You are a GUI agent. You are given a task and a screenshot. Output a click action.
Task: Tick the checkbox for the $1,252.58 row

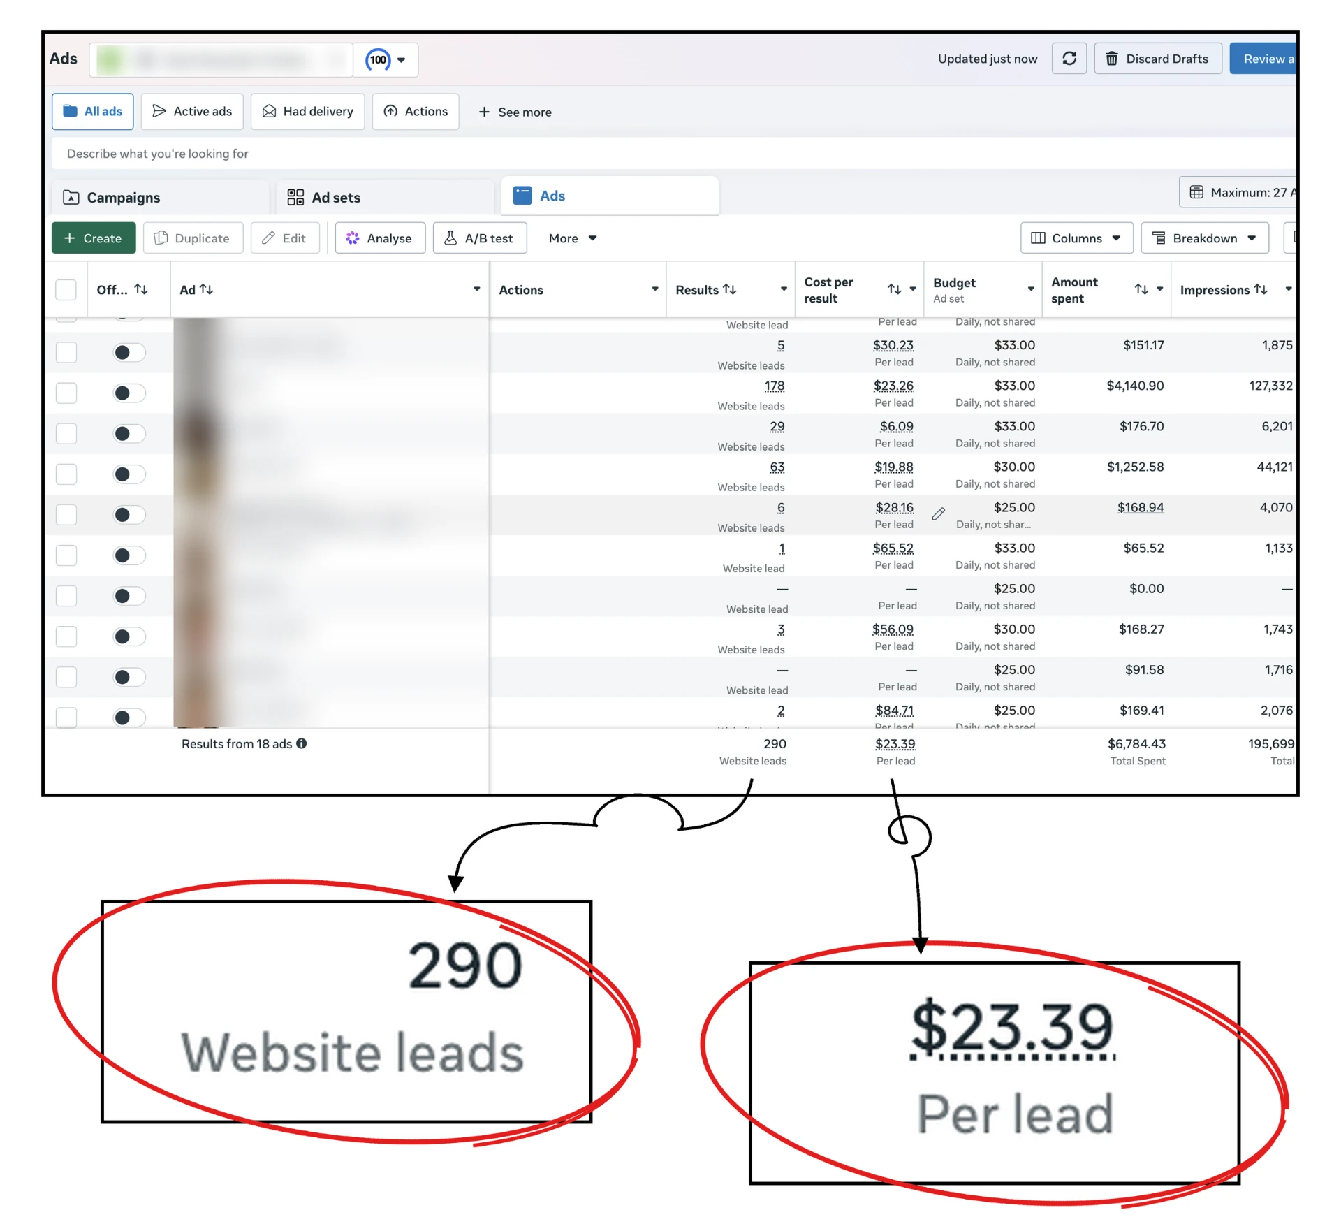tap(66, 474)
